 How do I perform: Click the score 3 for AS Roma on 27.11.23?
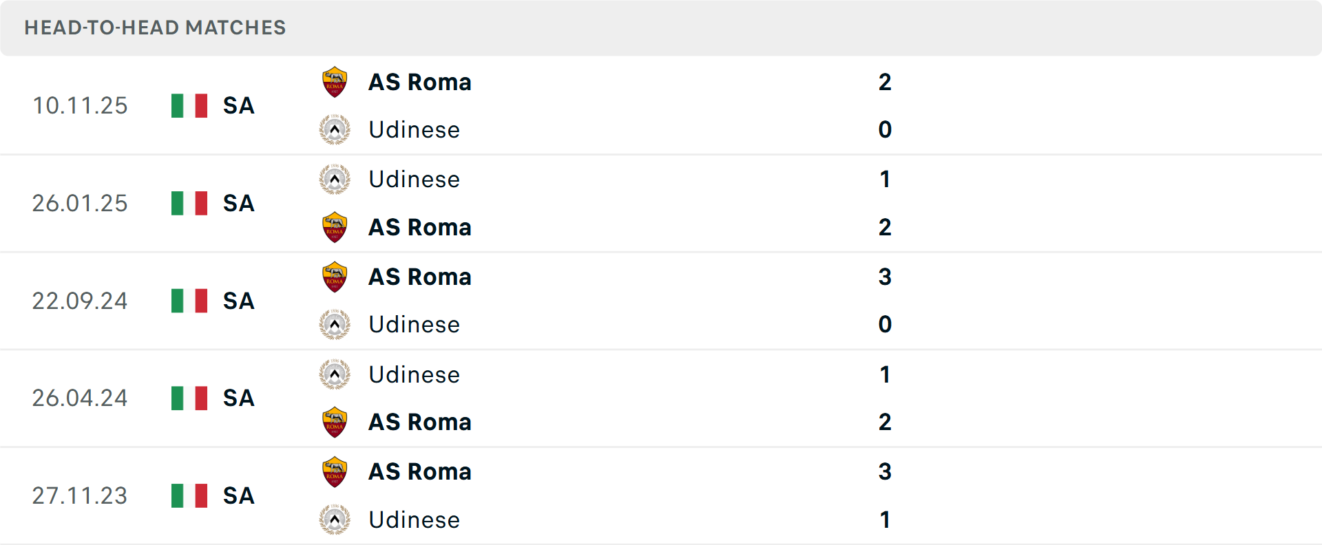(886, 471)
